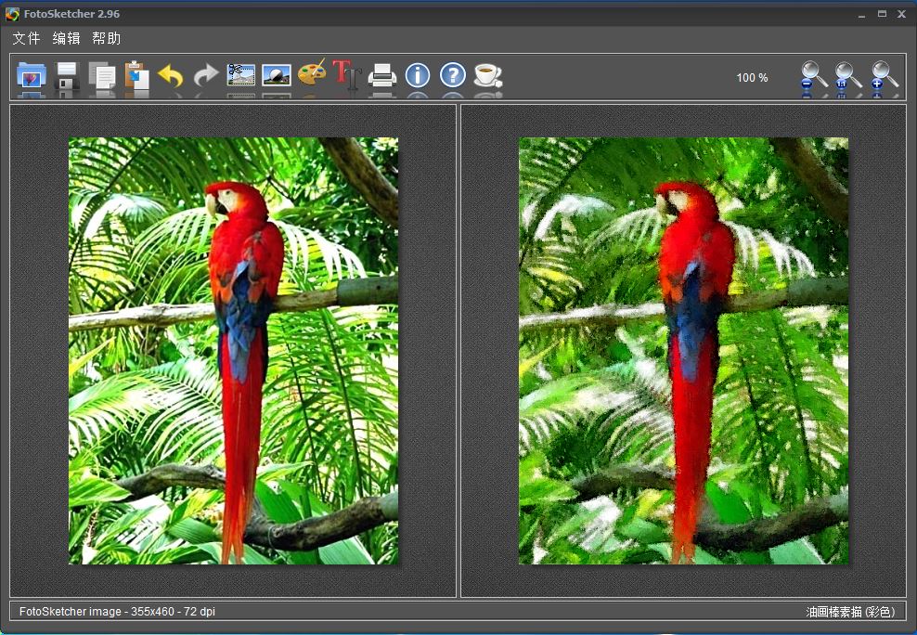
Task: Redo using the gray forward arrow
Action: pos(205,75)
